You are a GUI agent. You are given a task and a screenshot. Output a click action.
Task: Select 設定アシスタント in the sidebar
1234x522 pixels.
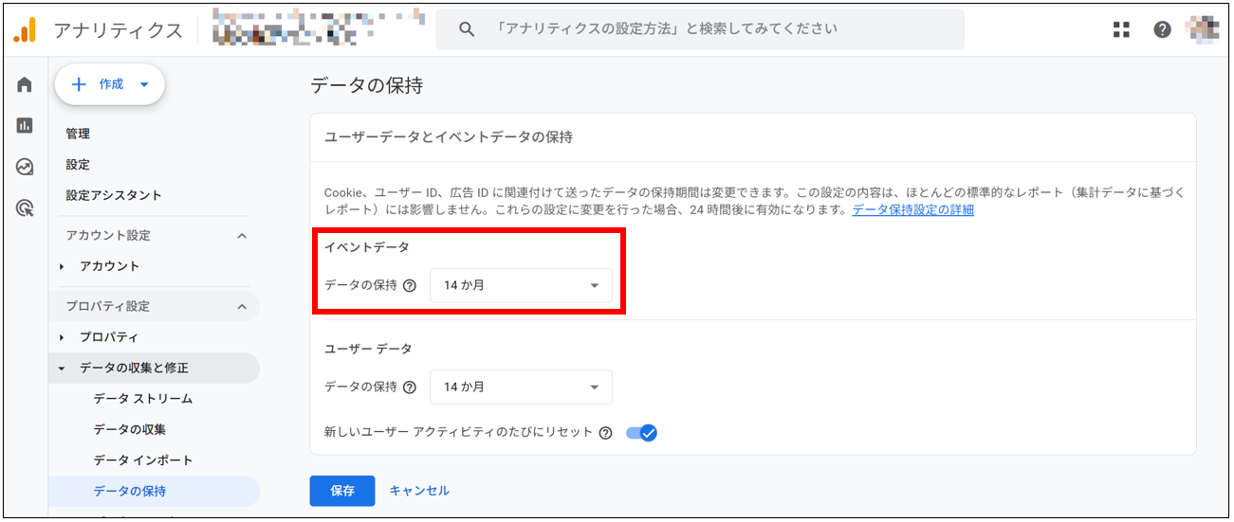[x=113, y=195]
